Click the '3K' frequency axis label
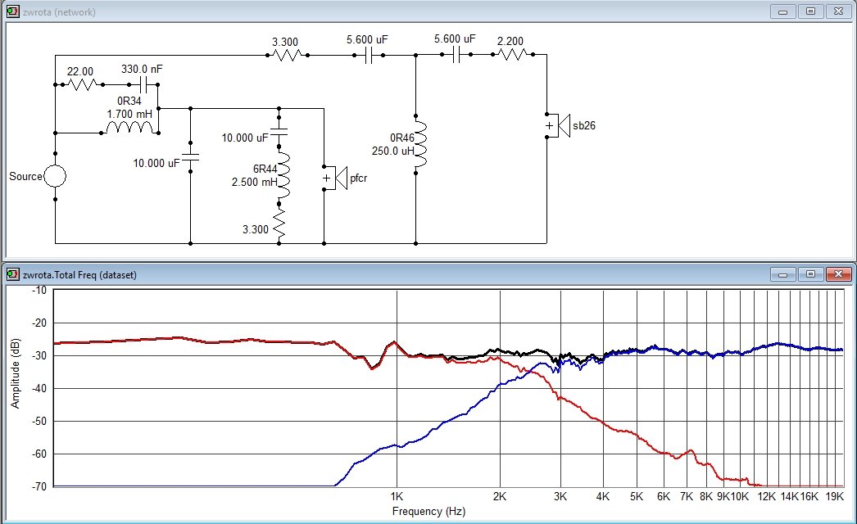Screen dimensions: 857x524 tap(560, 497)
